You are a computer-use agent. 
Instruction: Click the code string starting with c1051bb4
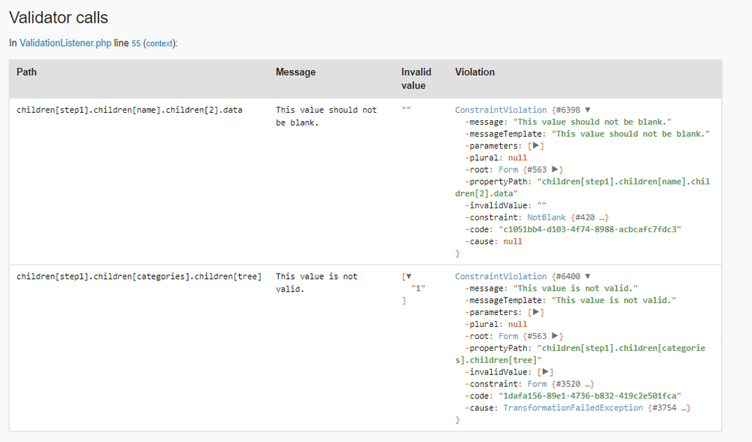590,229
